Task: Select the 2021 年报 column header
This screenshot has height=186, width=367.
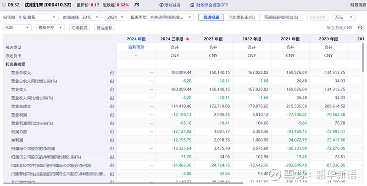Action: (290, 39)
